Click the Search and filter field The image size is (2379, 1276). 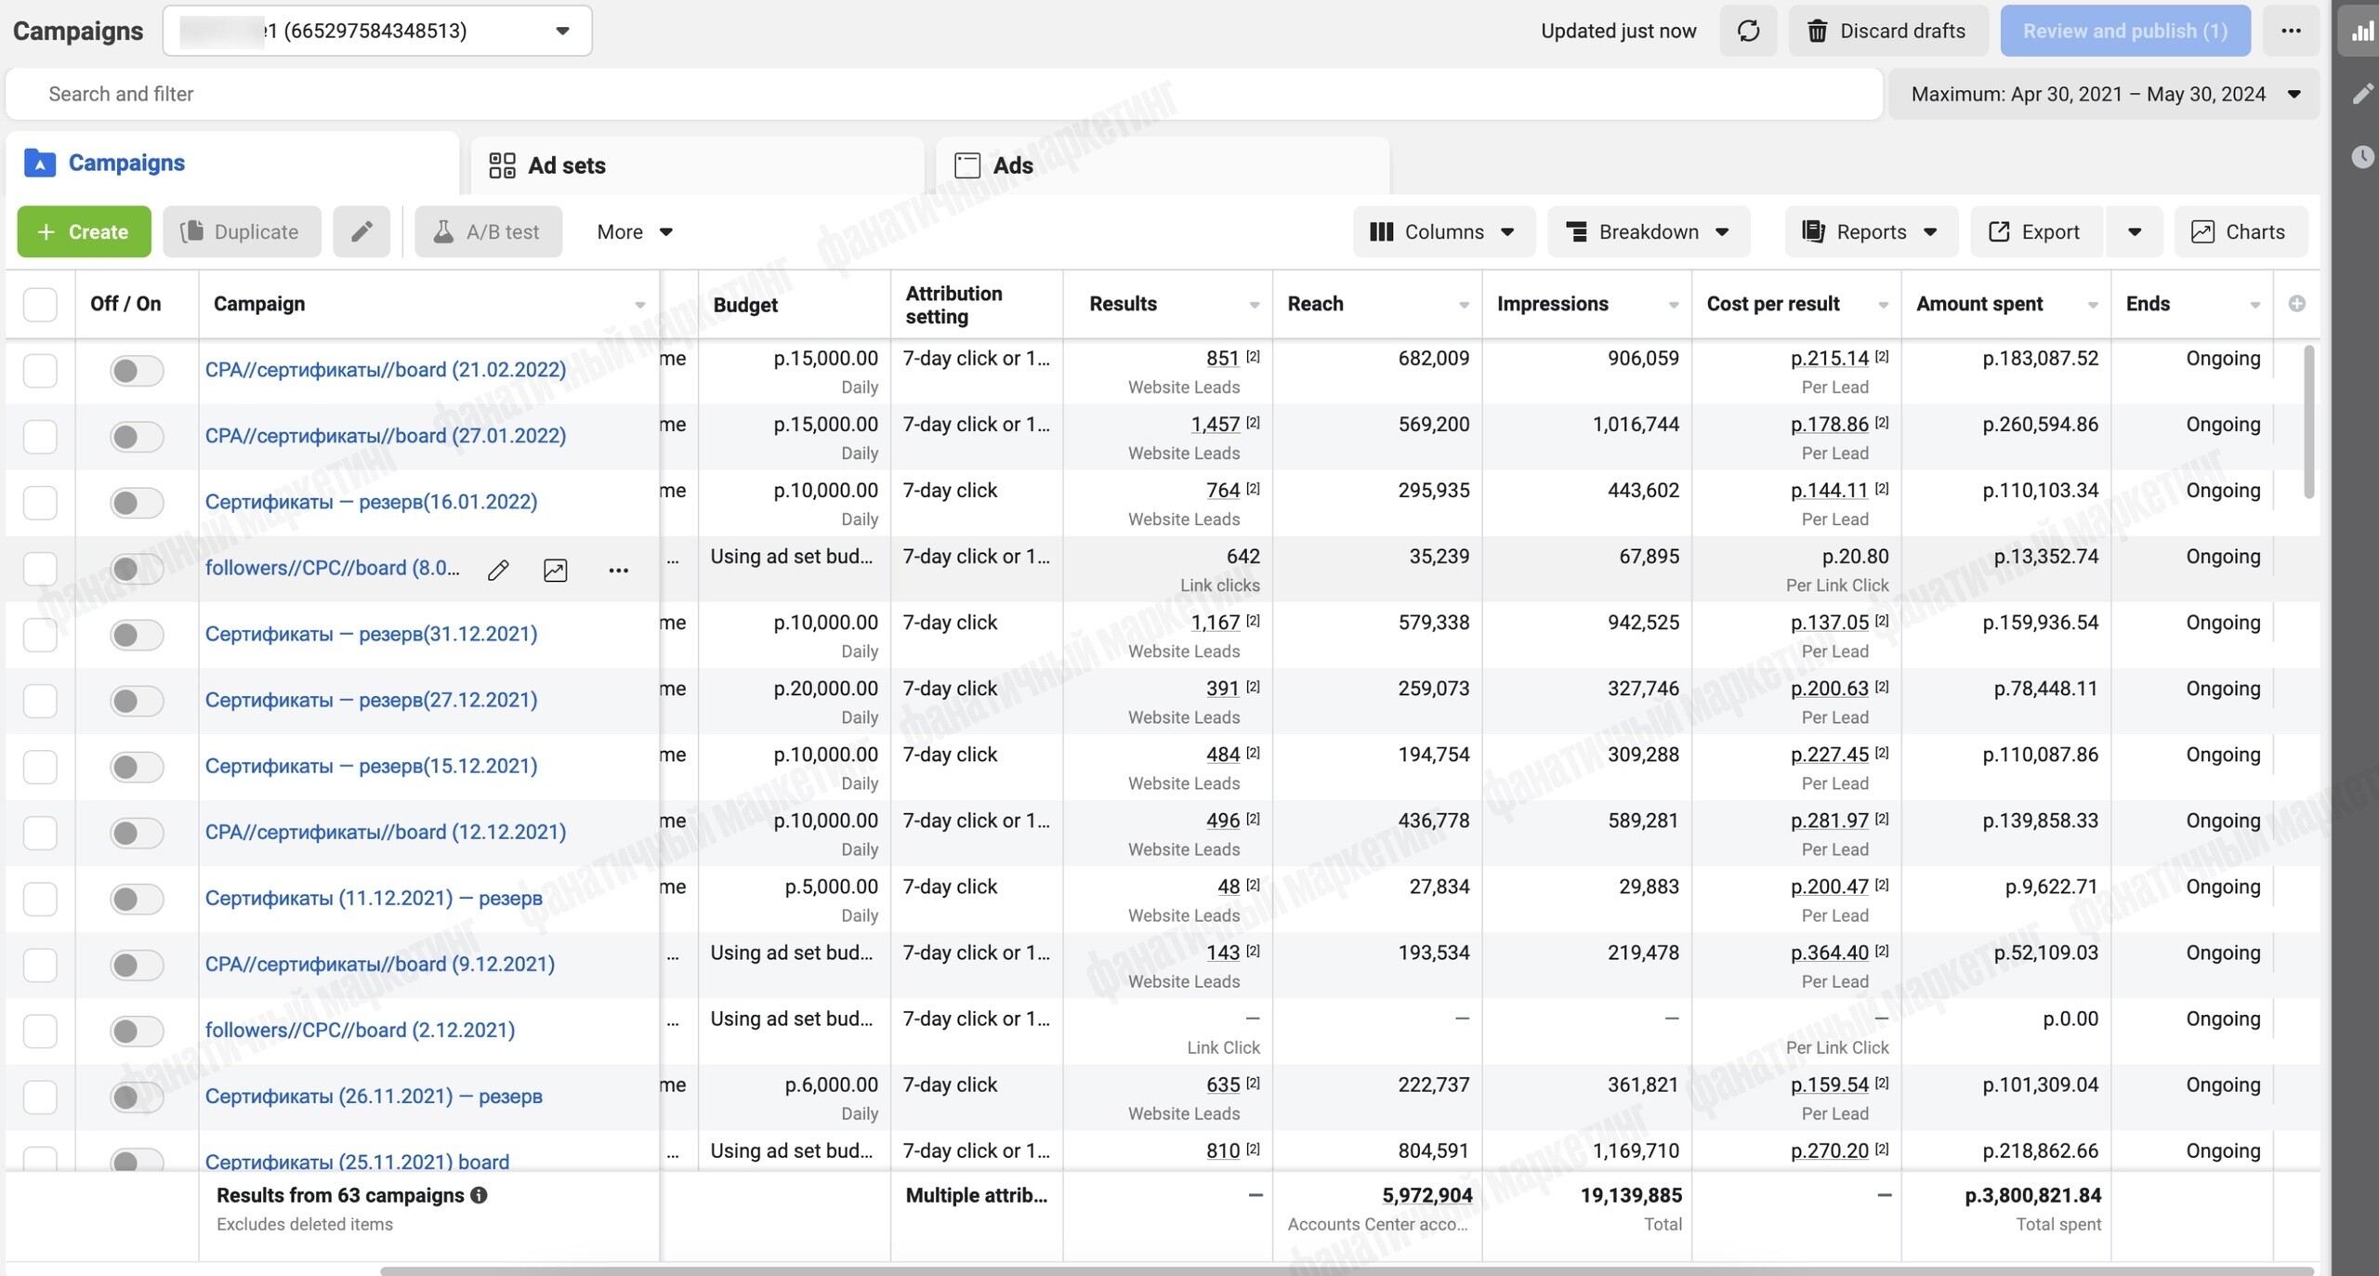(x=944, y=94)
